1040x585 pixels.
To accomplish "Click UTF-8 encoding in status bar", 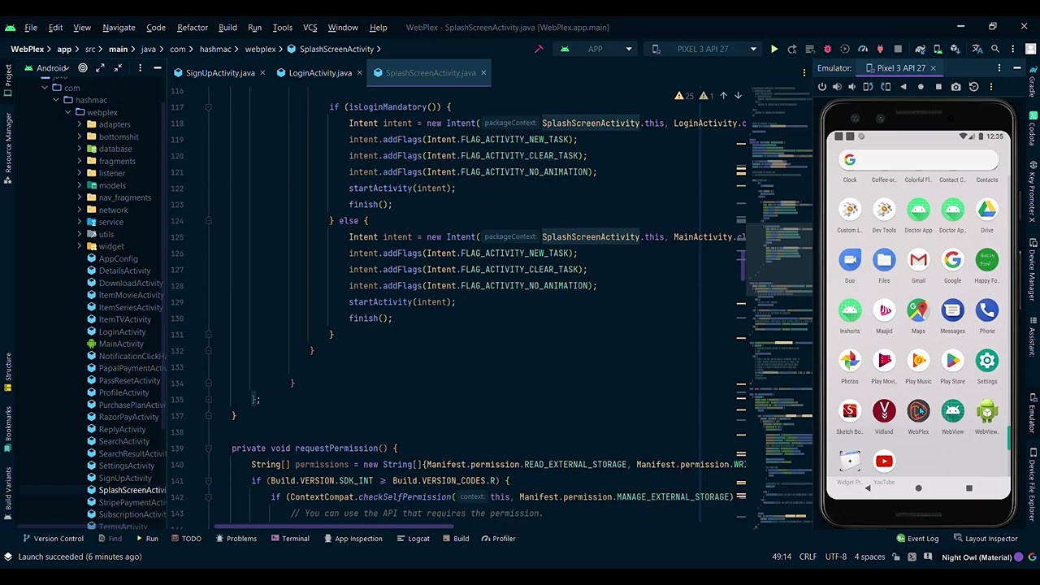I will [x=835, y=557].
